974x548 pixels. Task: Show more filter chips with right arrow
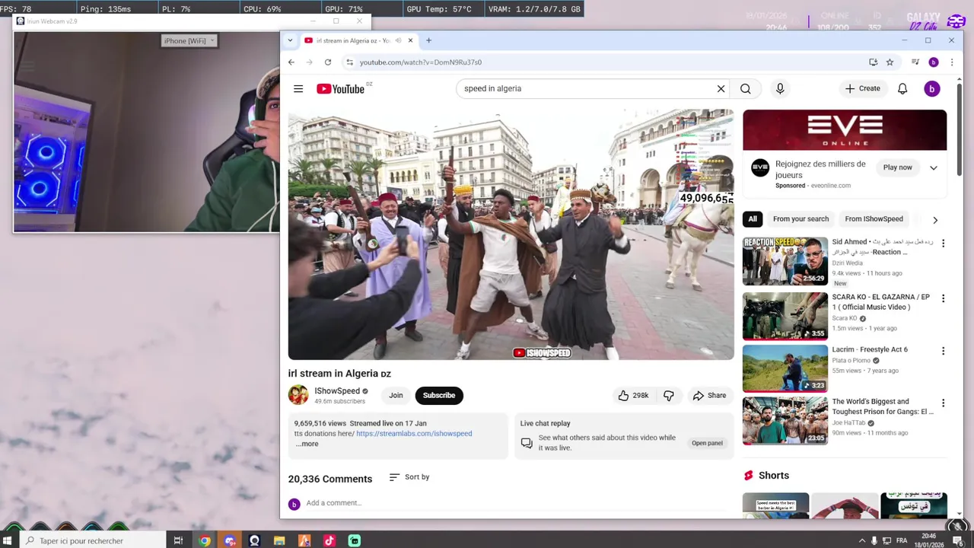(935, 220)
